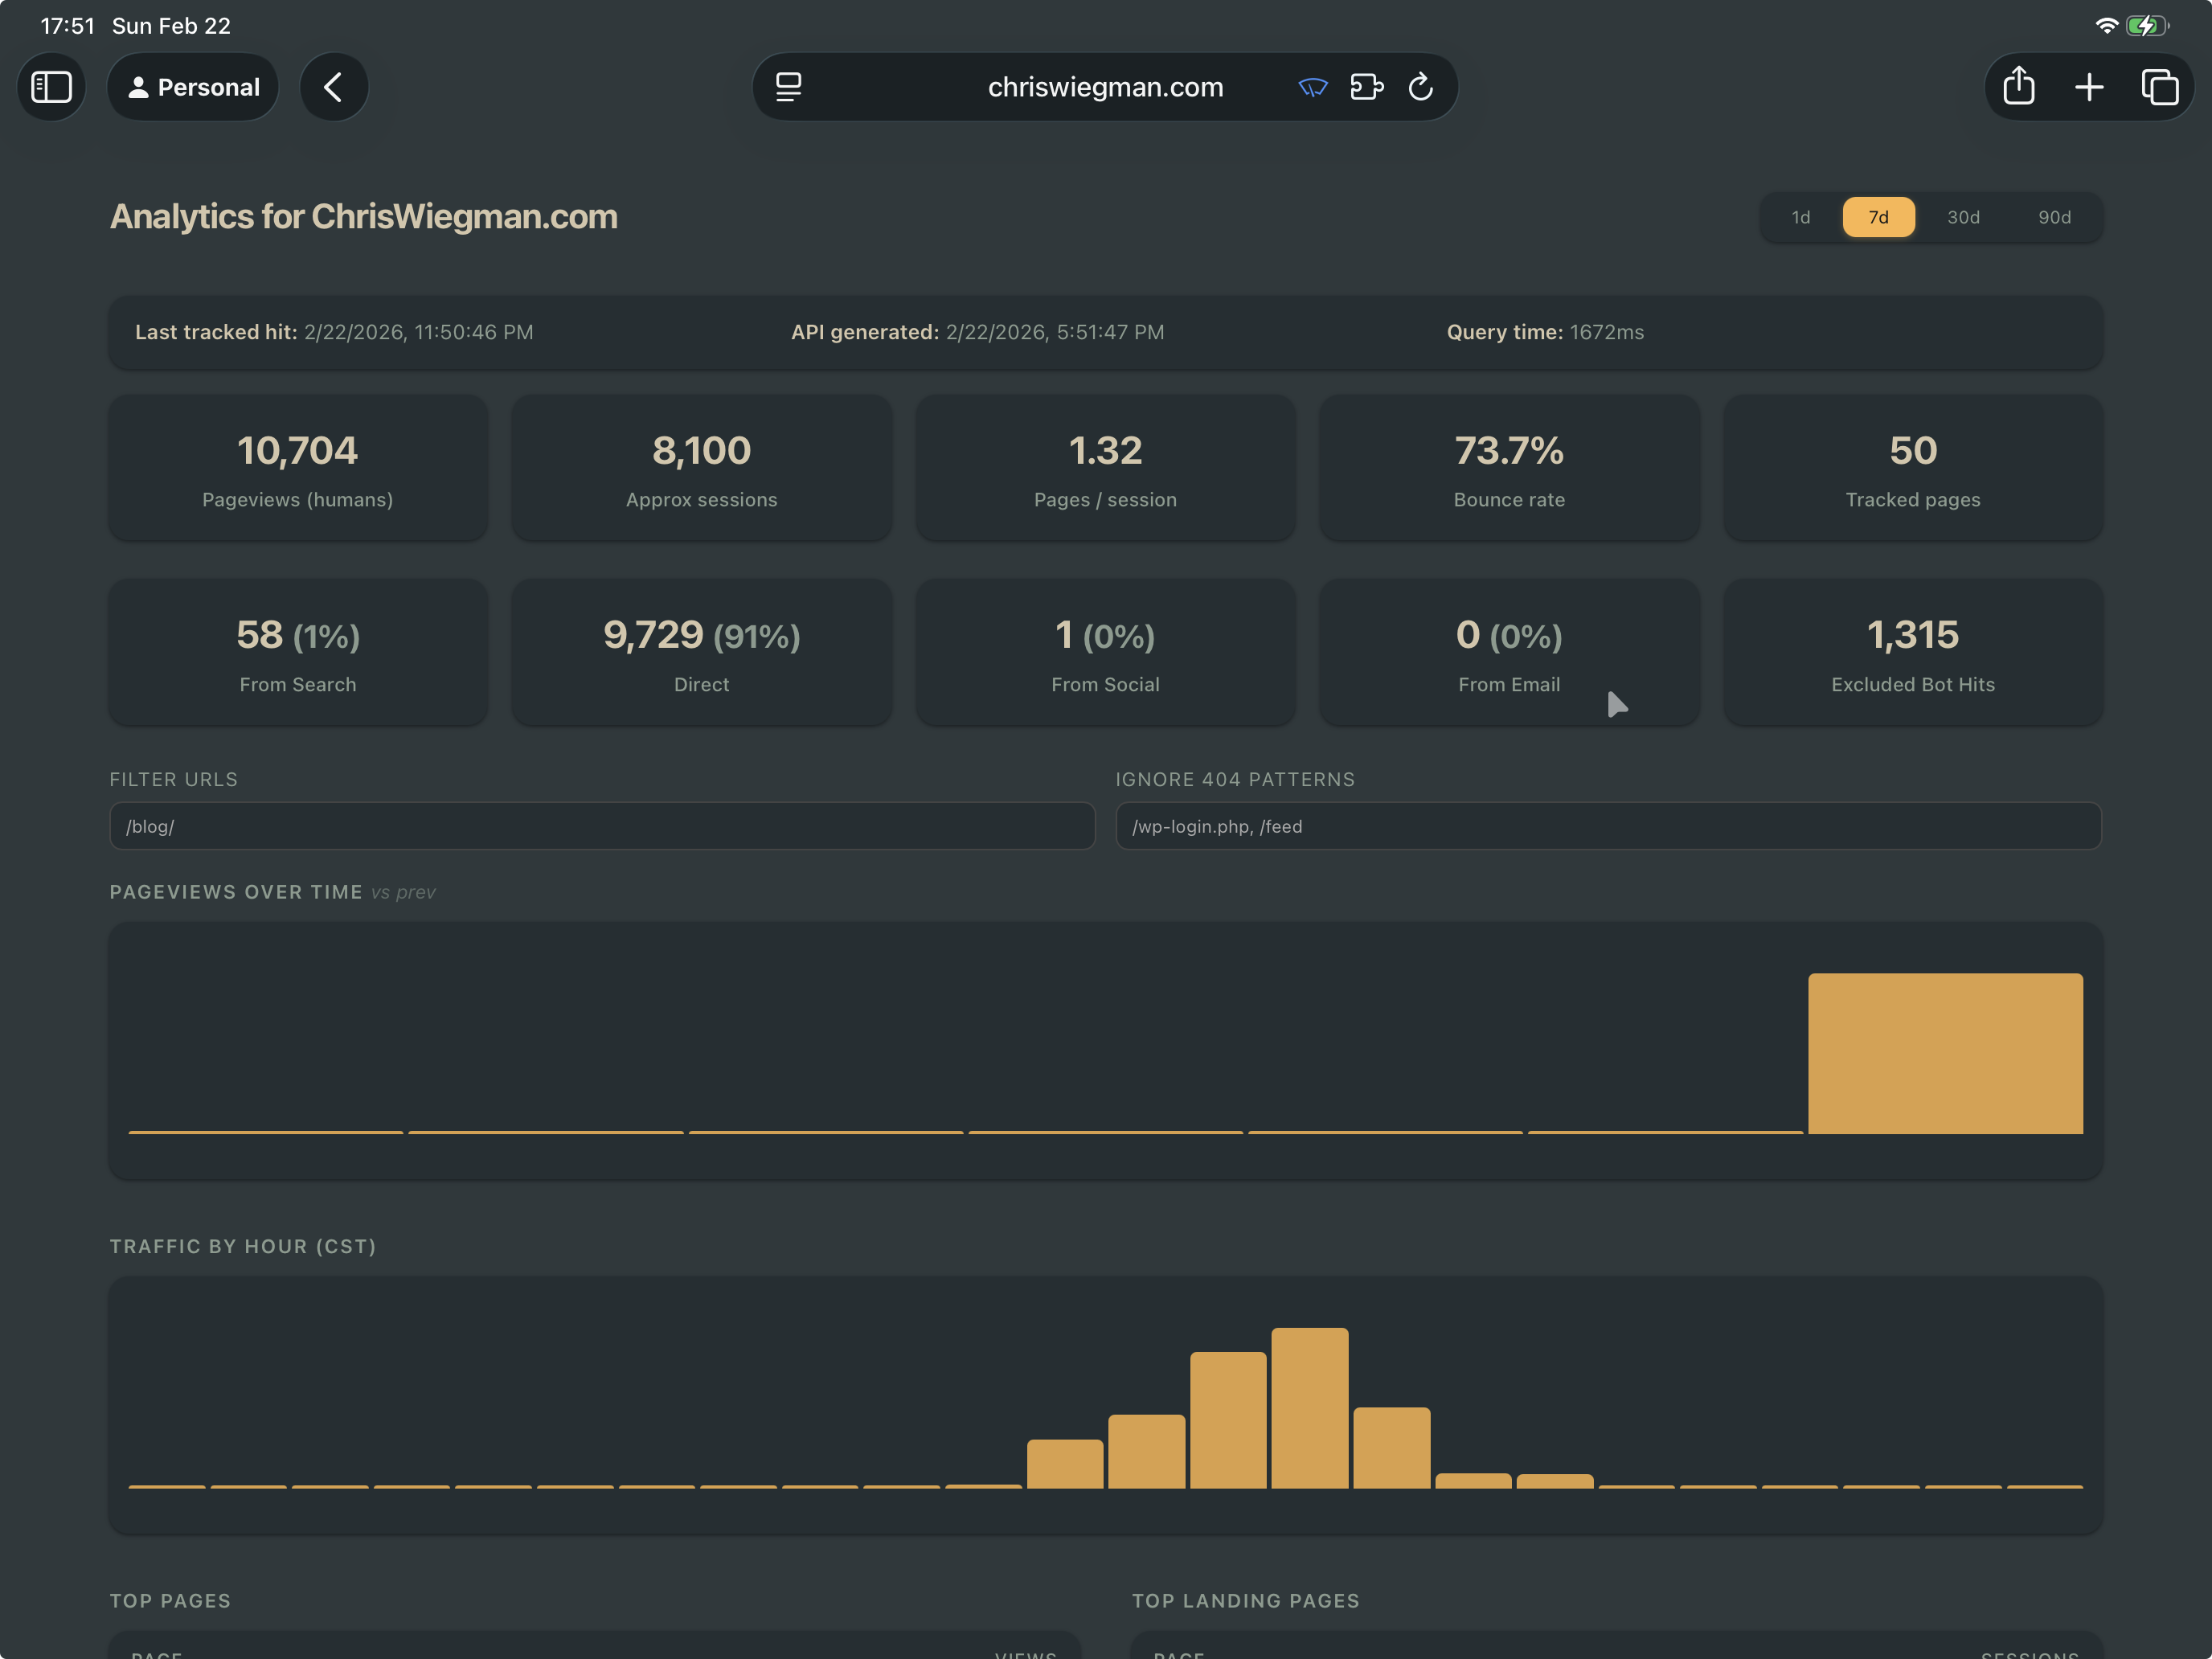2212x1659 pixels.
Task: Open the page menu reader icon
Action: coord(789,87)
